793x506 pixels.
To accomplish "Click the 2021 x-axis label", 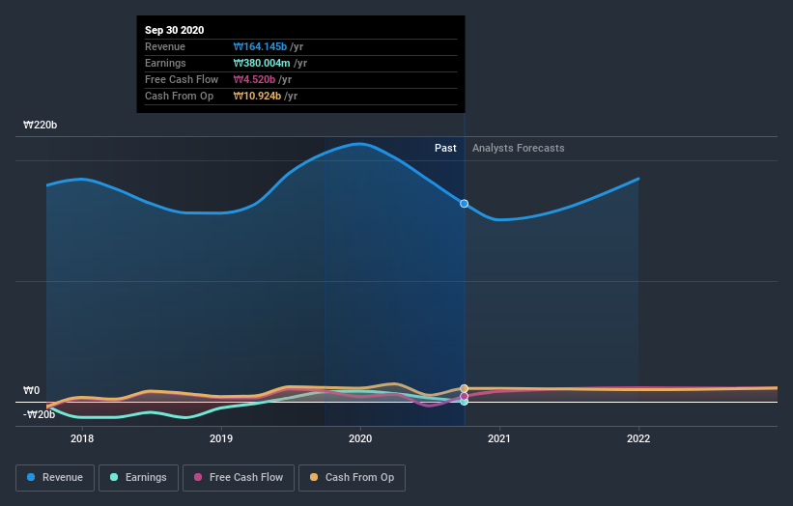I will (x=499, y=438).
